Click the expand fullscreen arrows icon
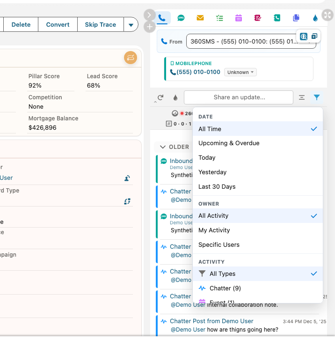 (328, 15)
